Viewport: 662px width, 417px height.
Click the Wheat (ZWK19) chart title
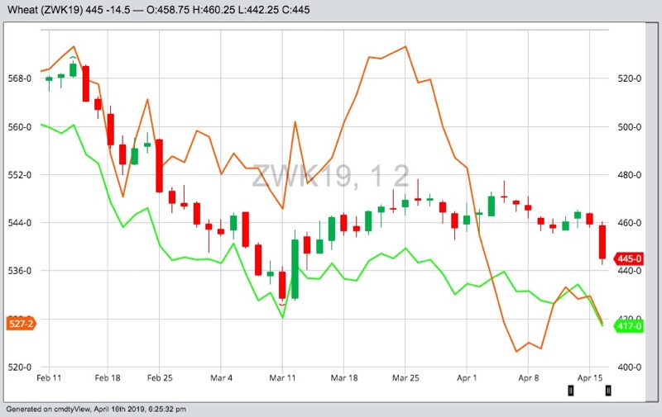(159, 10)
